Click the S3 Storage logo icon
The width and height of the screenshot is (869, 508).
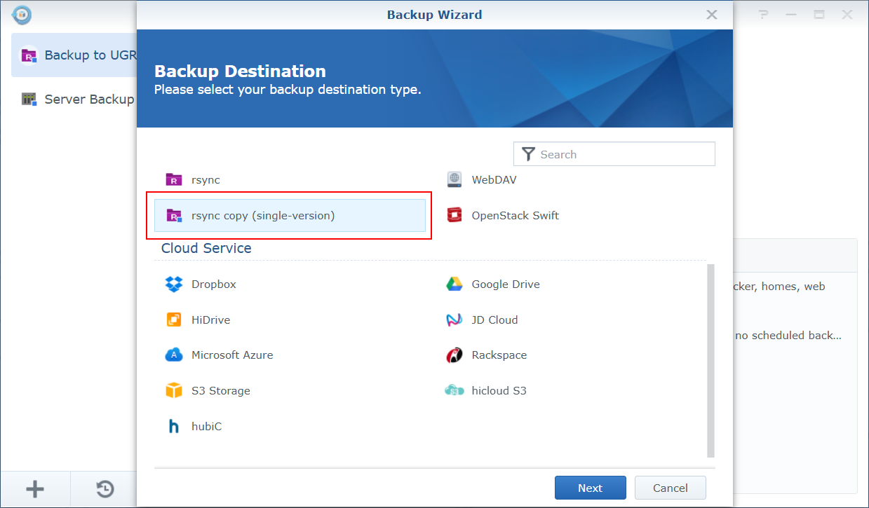(173, 391)
